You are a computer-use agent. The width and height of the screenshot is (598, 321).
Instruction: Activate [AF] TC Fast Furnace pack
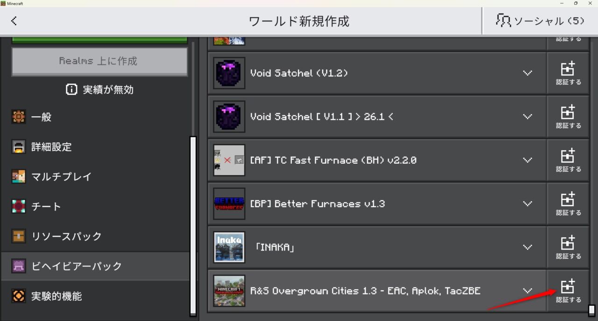(x=568, y=160)
